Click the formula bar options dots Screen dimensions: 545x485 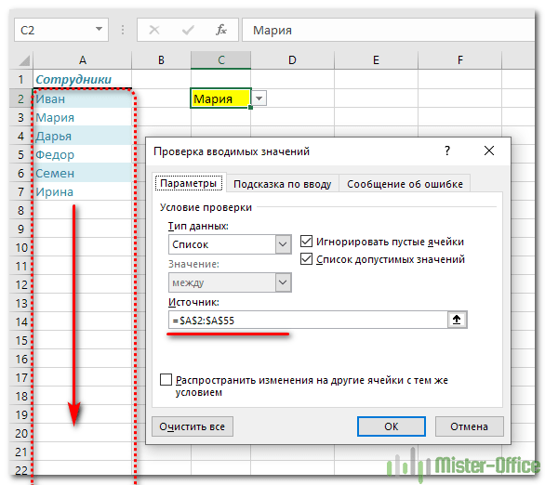pos(123,30)
